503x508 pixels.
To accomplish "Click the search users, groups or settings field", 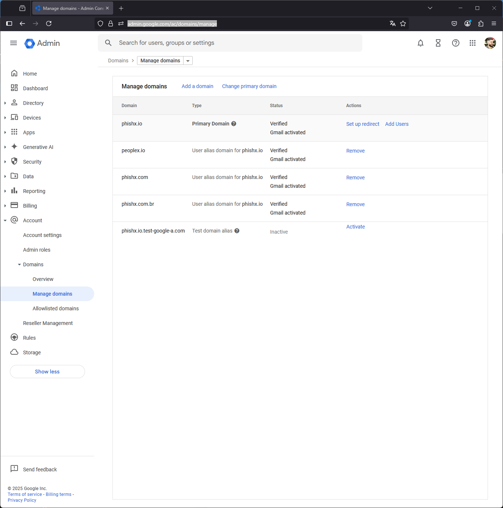I will point(230,43).
